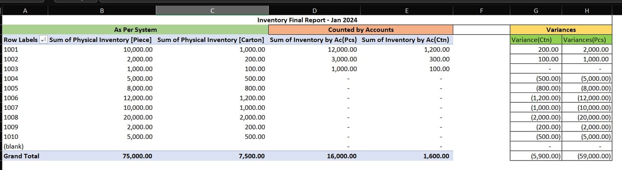
Task: Click the highlighted column C header
Action: pyautogui.click(x=212, y=11)
